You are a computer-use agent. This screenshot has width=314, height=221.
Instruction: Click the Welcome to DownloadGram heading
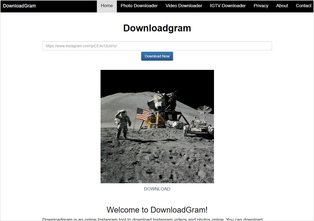pyautogui.click(x=157, y=210)
